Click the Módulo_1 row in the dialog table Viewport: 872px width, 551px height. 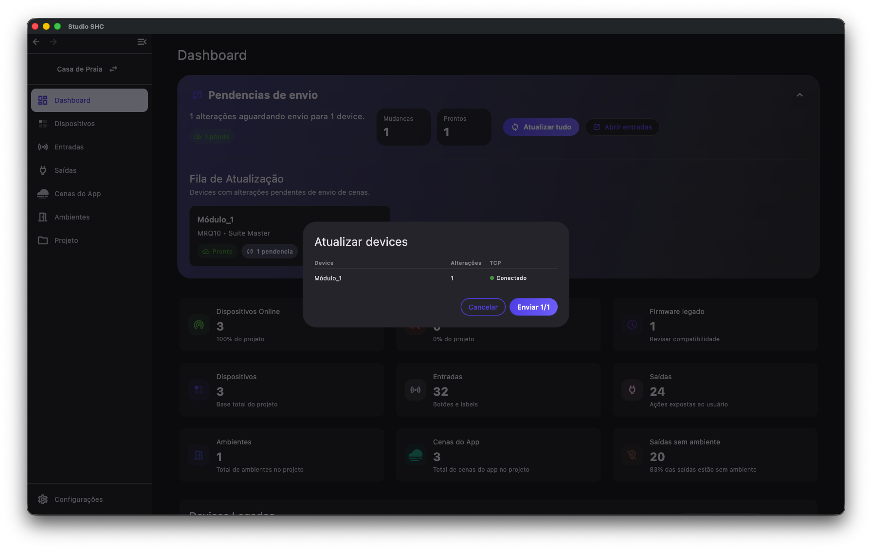[436, 278]
